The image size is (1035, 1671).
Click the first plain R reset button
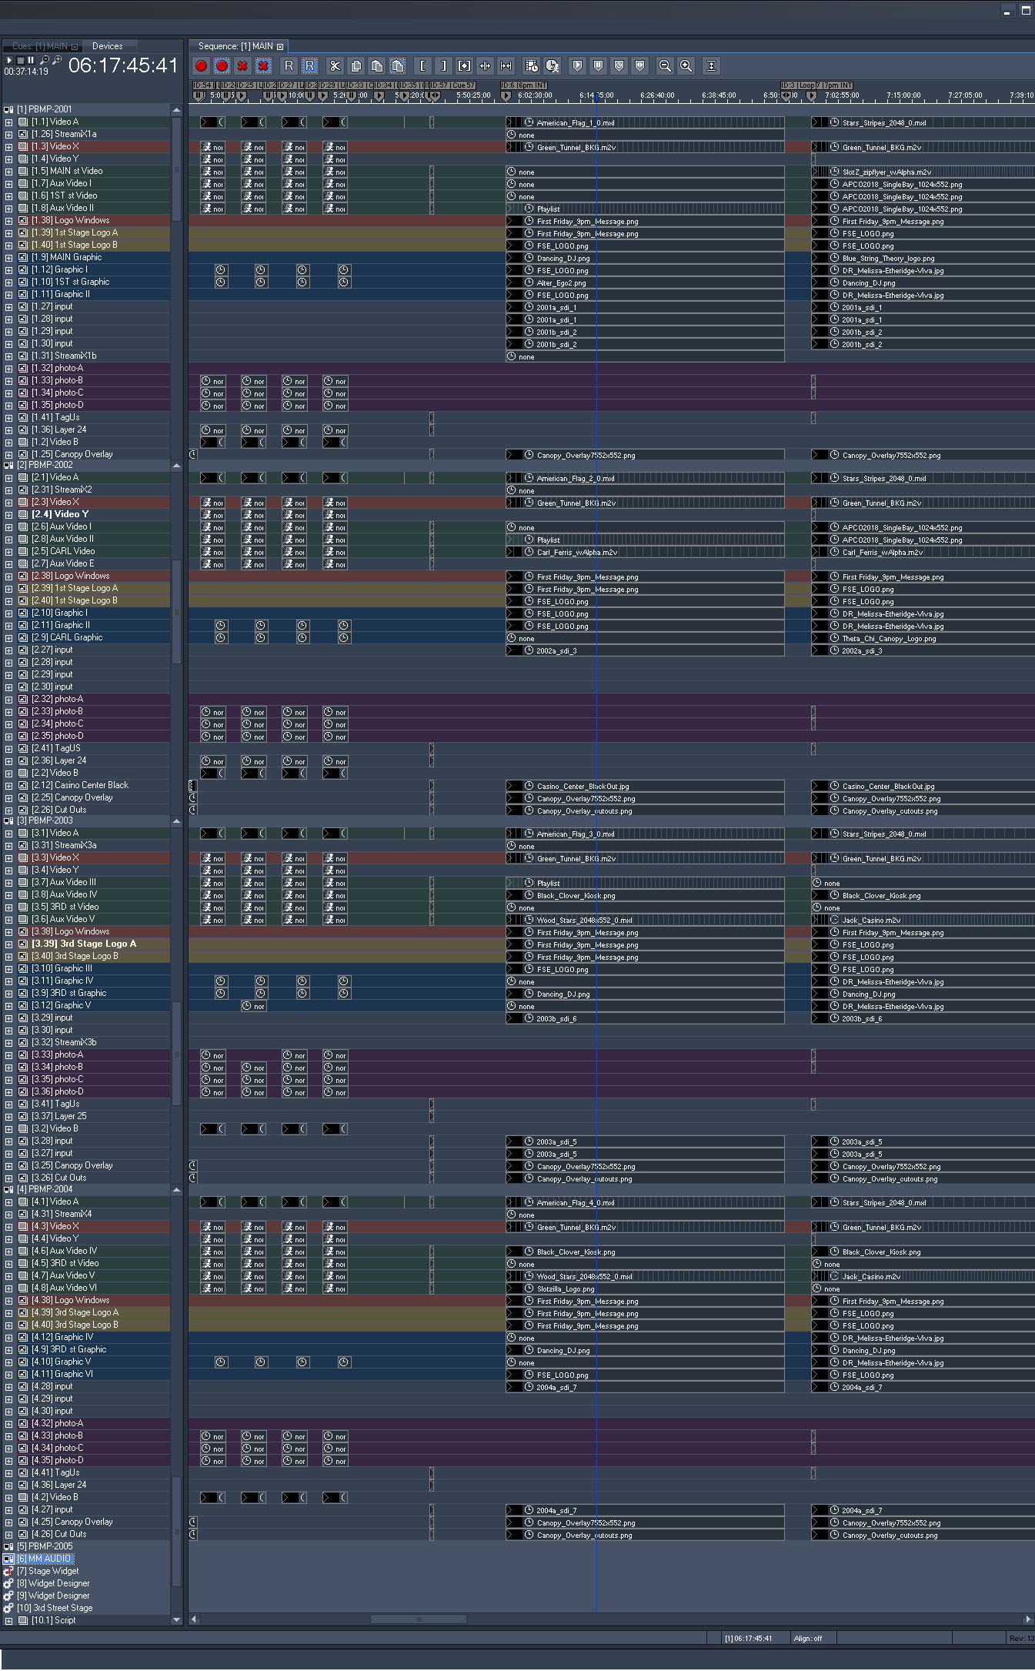[x=289, y=66]
